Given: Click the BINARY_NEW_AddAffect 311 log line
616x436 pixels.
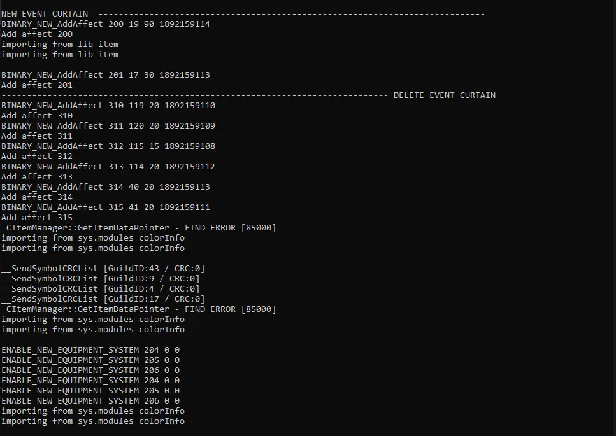Looking at the screenshot, I should tap(108, 126).
